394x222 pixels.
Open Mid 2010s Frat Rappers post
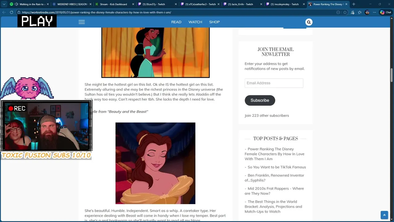pyautogui.click(x=274, y=191)
